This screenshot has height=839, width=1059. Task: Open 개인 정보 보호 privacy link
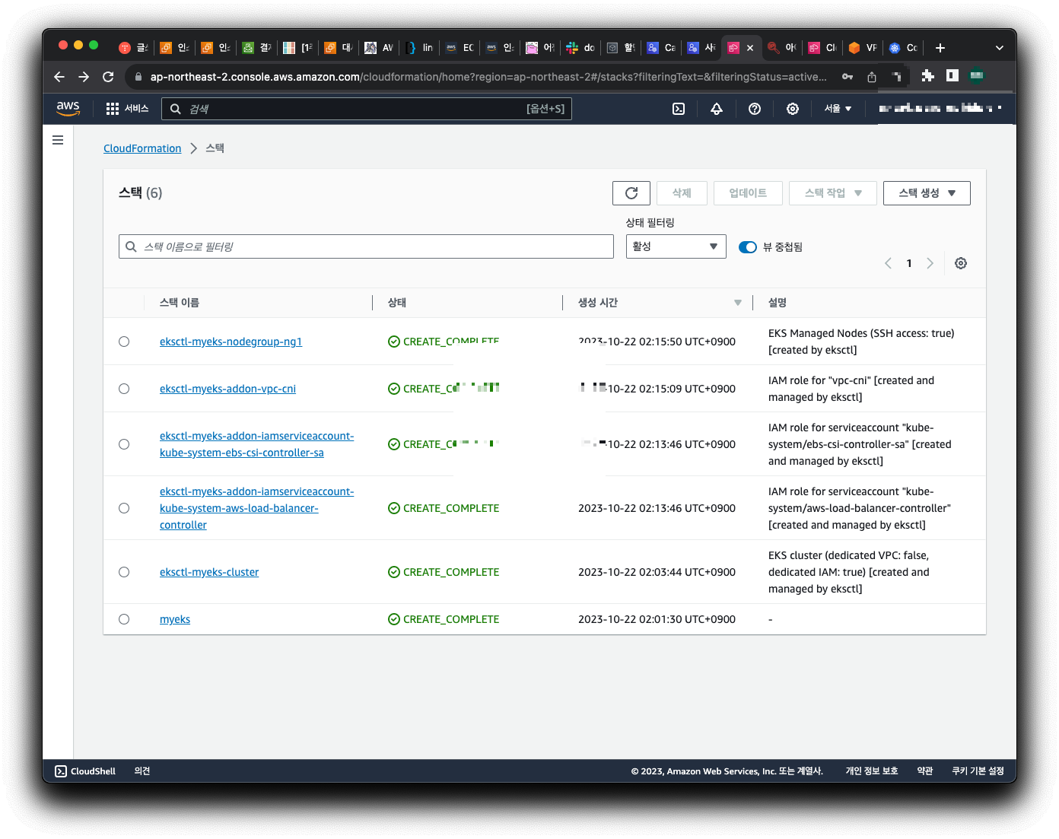pyautogui.click(x=872, y=771)
